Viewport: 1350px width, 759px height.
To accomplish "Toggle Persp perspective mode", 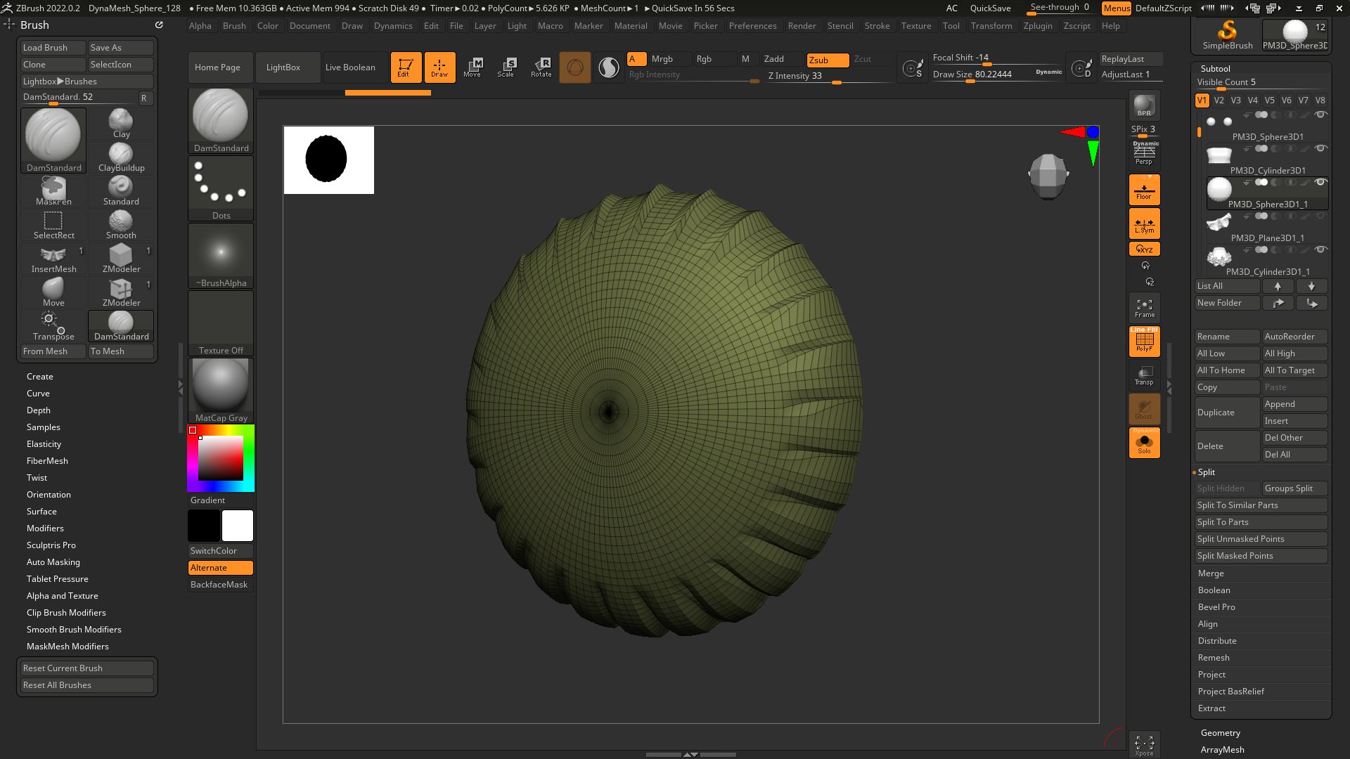I will click(x=1144, y=153).
